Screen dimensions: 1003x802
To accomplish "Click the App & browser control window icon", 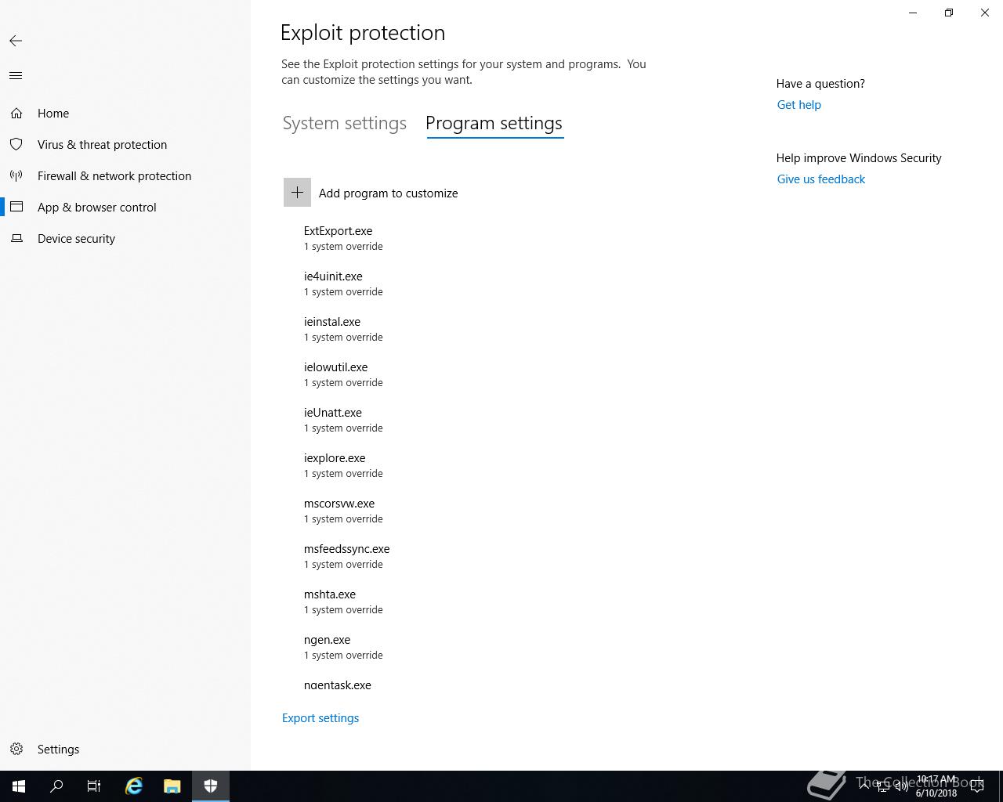I will 16,208.
